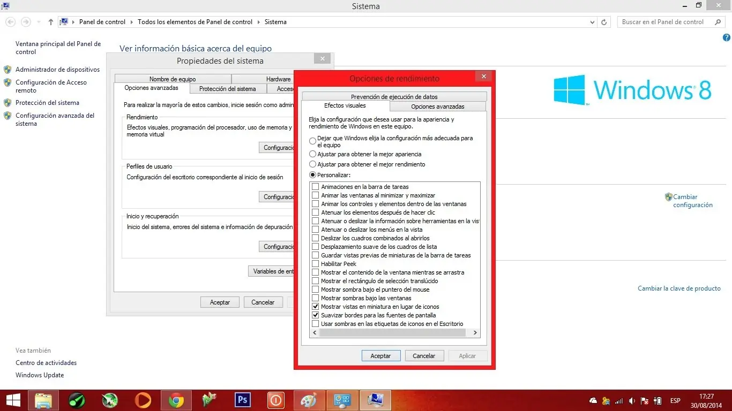Click the shield icon beside Protección del sistema link
Screen dimensions: 732x411
[8, 103]
